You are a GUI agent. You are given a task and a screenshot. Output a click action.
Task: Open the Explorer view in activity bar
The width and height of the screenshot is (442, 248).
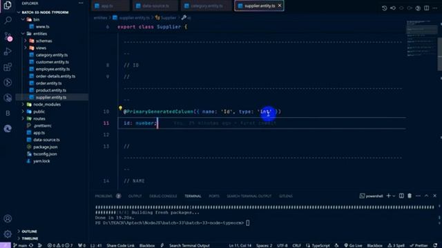point(8,5)
